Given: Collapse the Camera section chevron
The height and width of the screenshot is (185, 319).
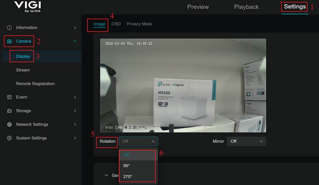Looking at the screenshot, I should point(75,41).
